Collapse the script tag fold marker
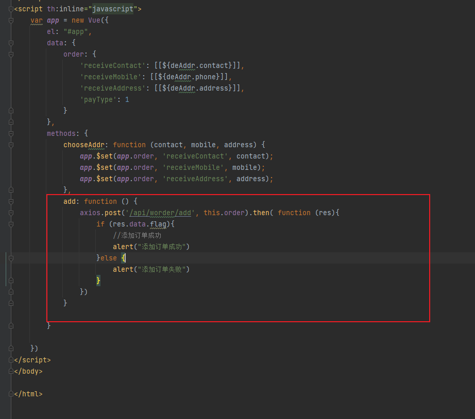This screenshot has height=419, width=475. click(11, 9)
